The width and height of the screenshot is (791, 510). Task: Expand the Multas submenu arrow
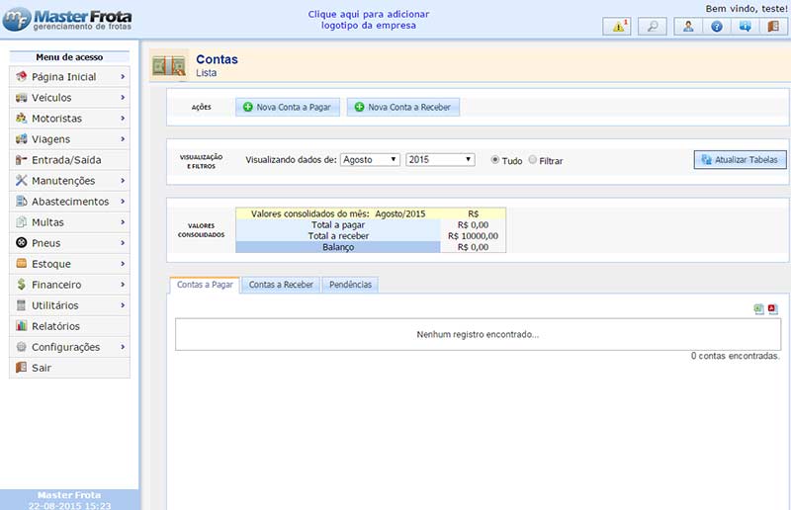(123, 222)
